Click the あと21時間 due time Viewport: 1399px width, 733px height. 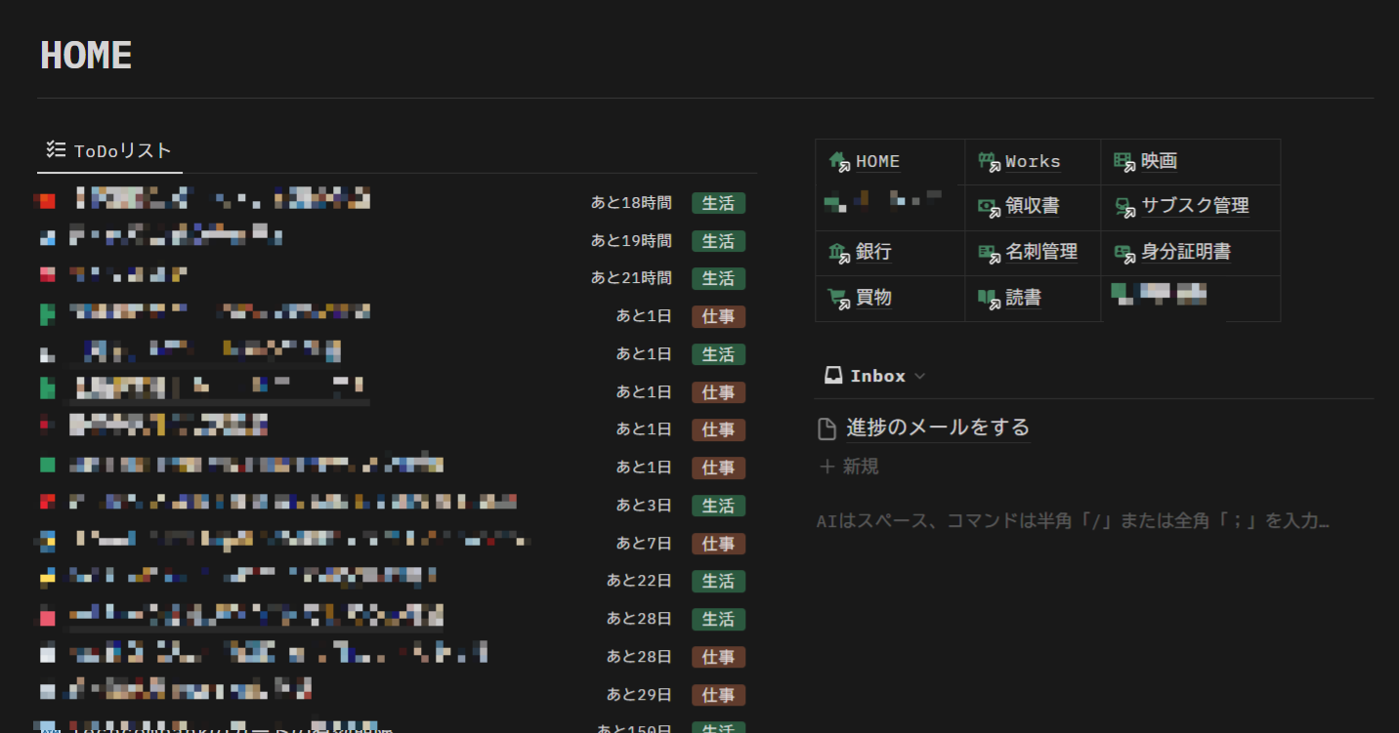point(631,278)
